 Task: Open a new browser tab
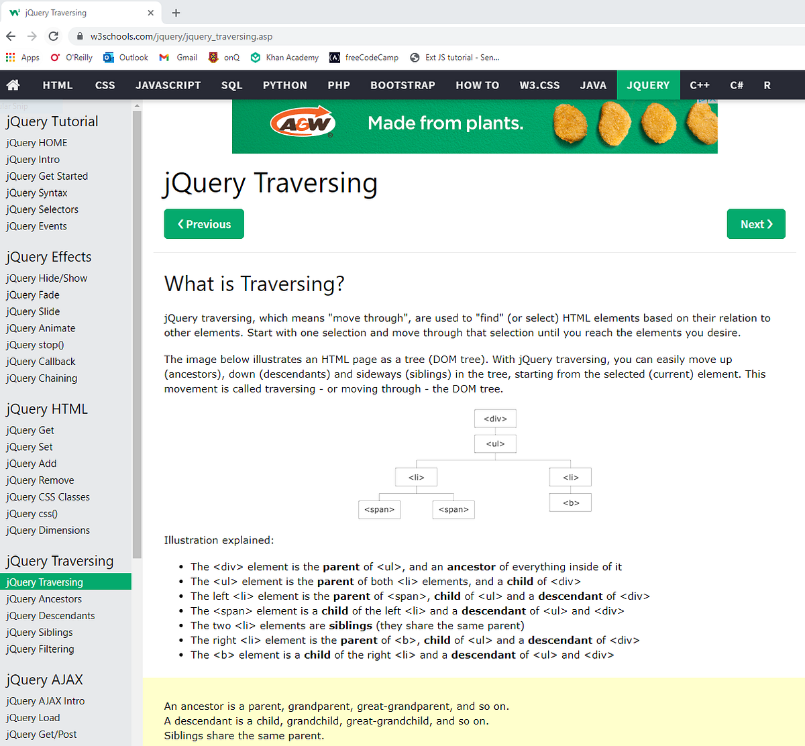tap(176, 12)
